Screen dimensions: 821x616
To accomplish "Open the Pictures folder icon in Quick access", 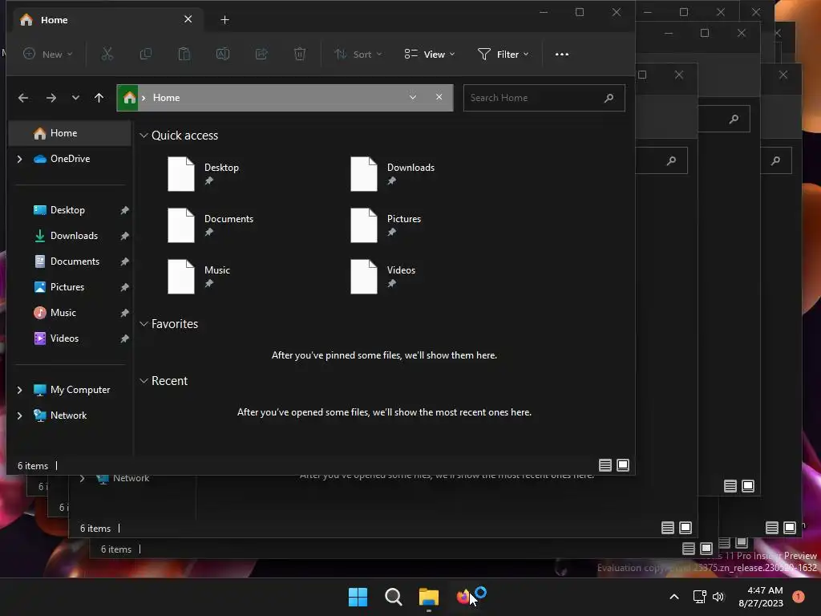I will point(364,225).
